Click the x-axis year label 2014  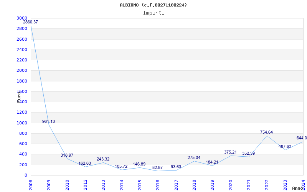click(122, 185)
